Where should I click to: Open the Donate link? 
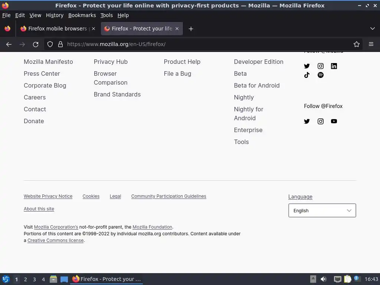tap(34, 121)
